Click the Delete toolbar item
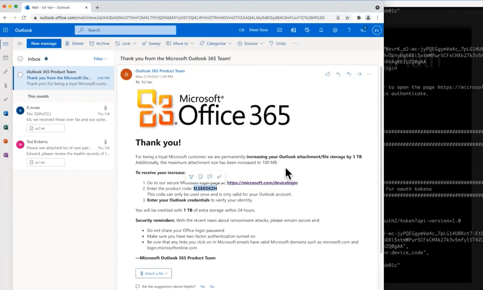The width and height of the screenshot is (483, 290). click(x=74, y=44)
